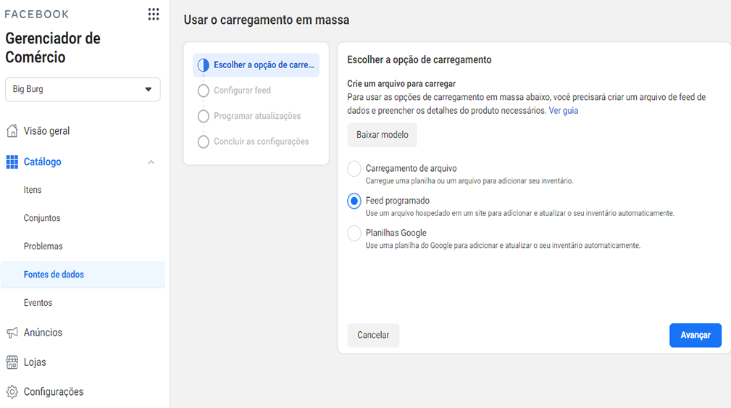
Task: Click the half-filled step circle icon
Action: click(x=204, y=64)
